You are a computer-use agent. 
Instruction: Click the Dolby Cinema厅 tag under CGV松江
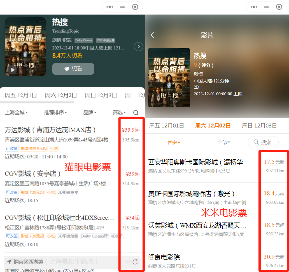coord(94,236)
